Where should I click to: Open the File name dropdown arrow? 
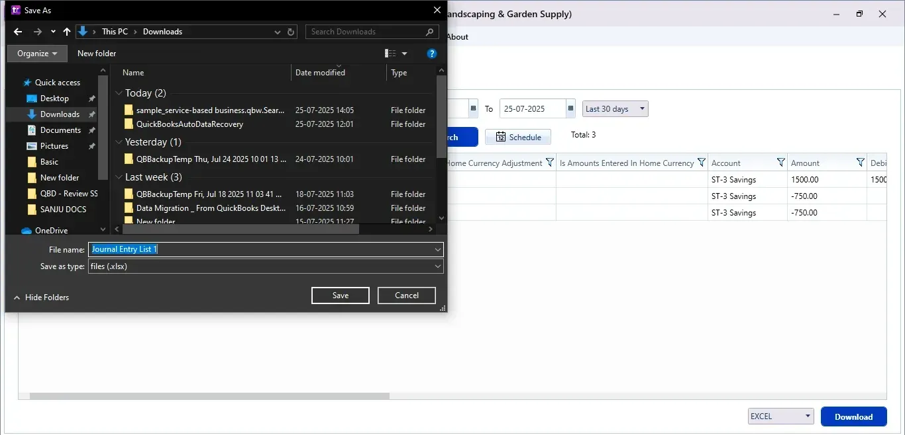438,249
